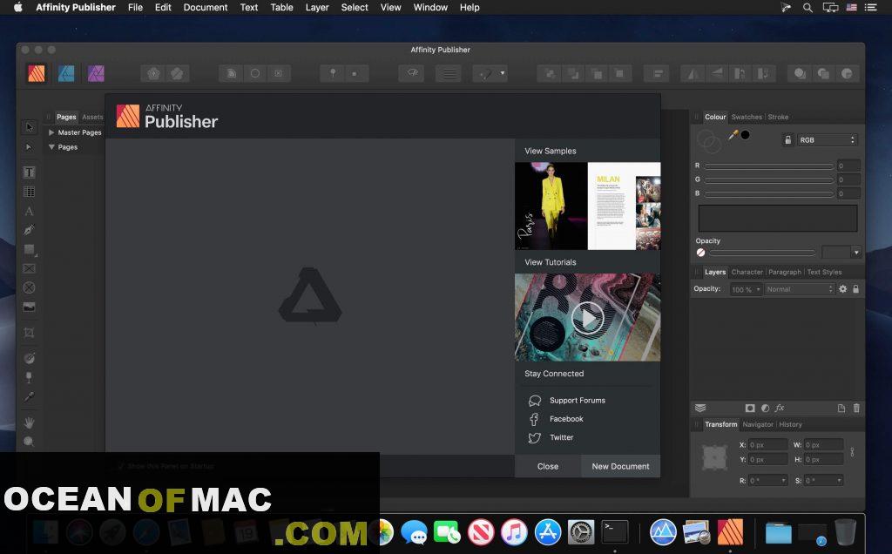
Task: Switch to the Publisher persona icon
Action: [x=37, y=73]
